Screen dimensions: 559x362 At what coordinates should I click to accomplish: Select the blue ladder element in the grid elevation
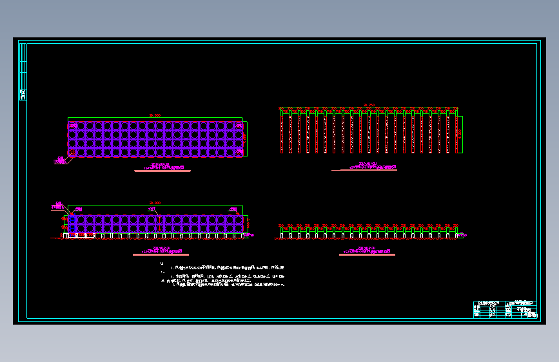point(72,224)
